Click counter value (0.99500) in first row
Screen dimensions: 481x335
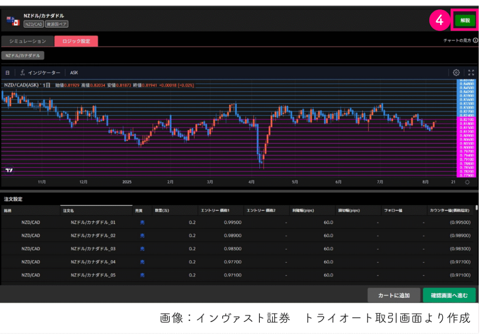[x=460, y=222]
